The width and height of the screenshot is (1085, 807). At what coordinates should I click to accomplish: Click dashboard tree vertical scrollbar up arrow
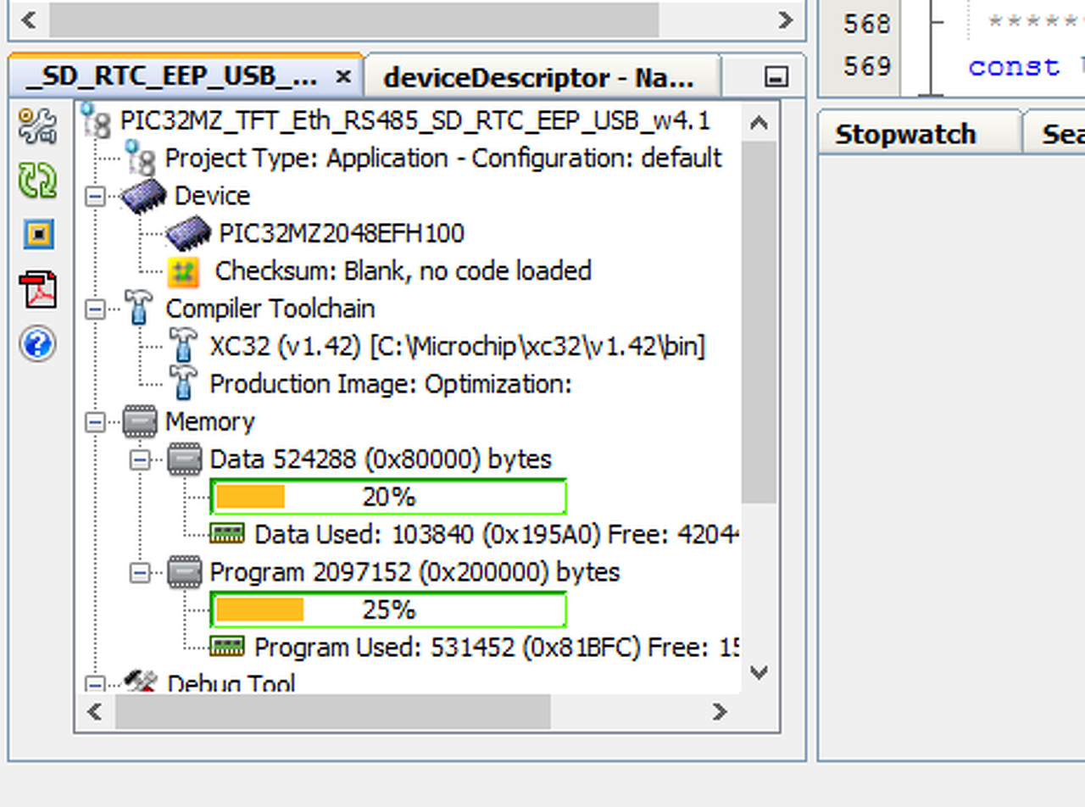759,122
